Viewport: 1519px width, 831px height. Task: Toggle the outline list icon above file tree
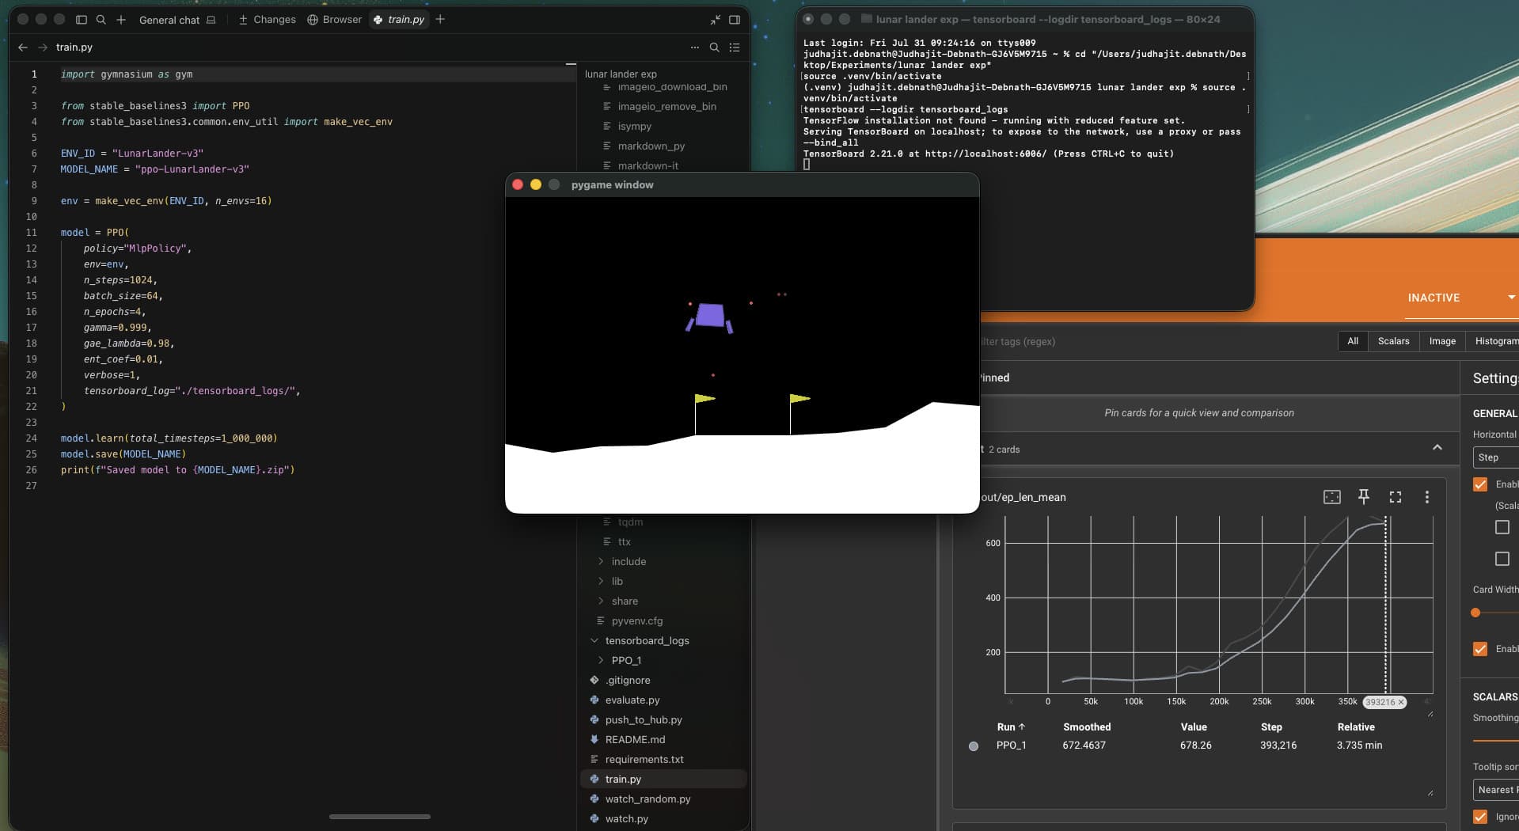pyautogui.click(x=735, y=47)
